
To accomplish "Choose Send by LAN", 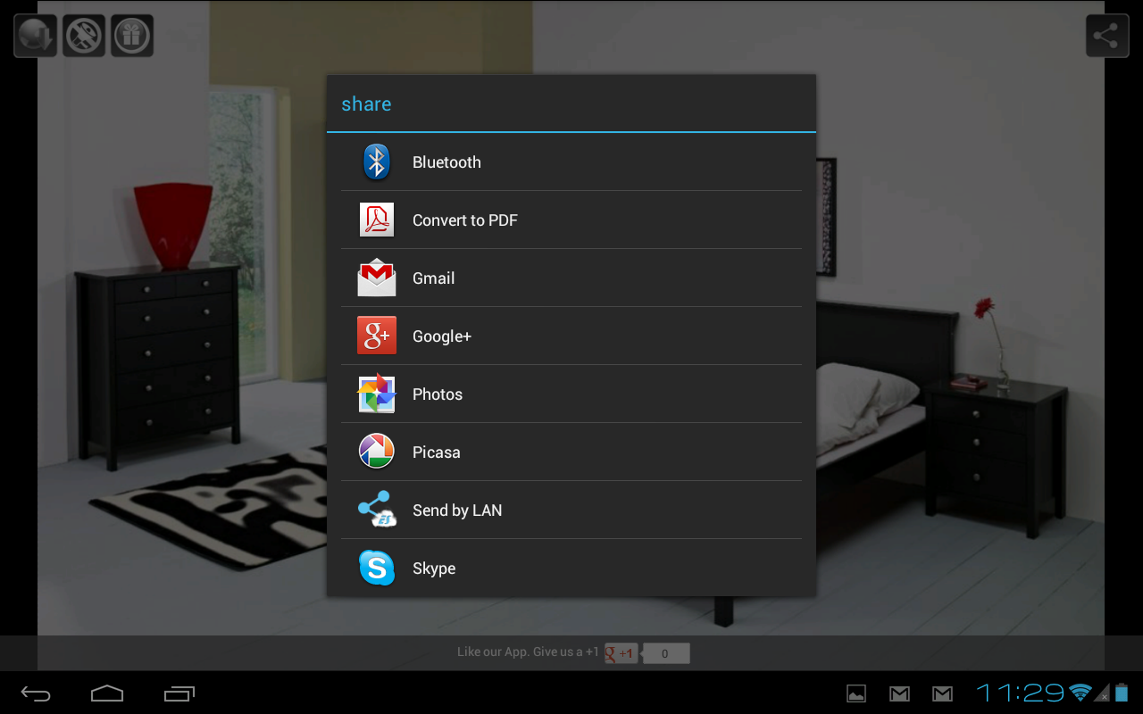I will 571,511.
